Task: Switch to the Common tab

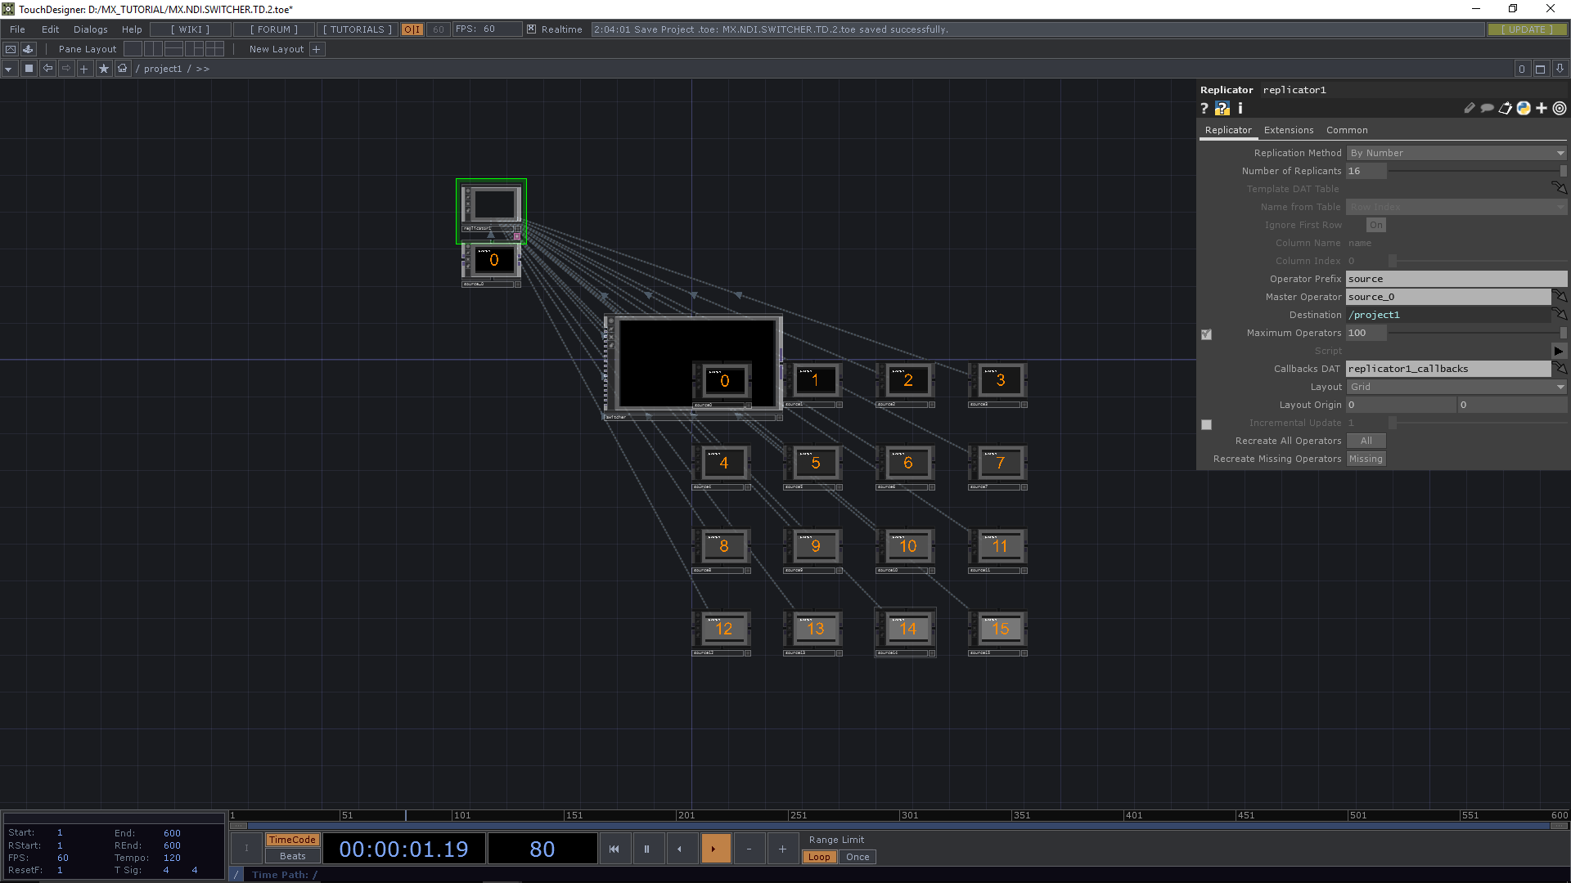Action: [x=1347, y=130]
